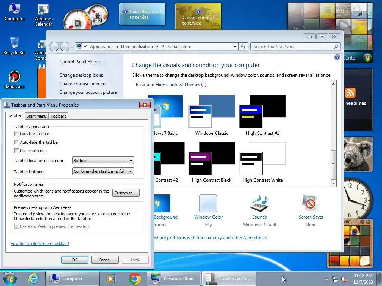Launch the Bandicam desktop shortcut
This screenshot has width=382, height=286.
coord(15,80)
